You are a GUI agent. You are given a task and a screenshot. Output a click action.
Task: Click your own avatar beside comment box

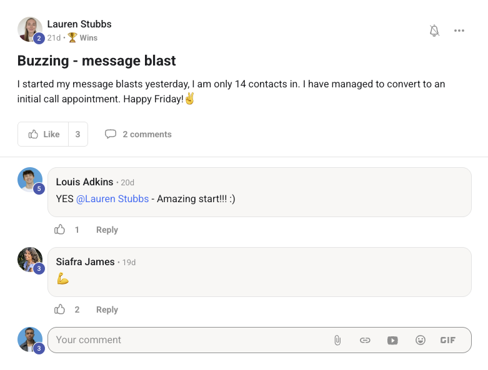[30, 339]
